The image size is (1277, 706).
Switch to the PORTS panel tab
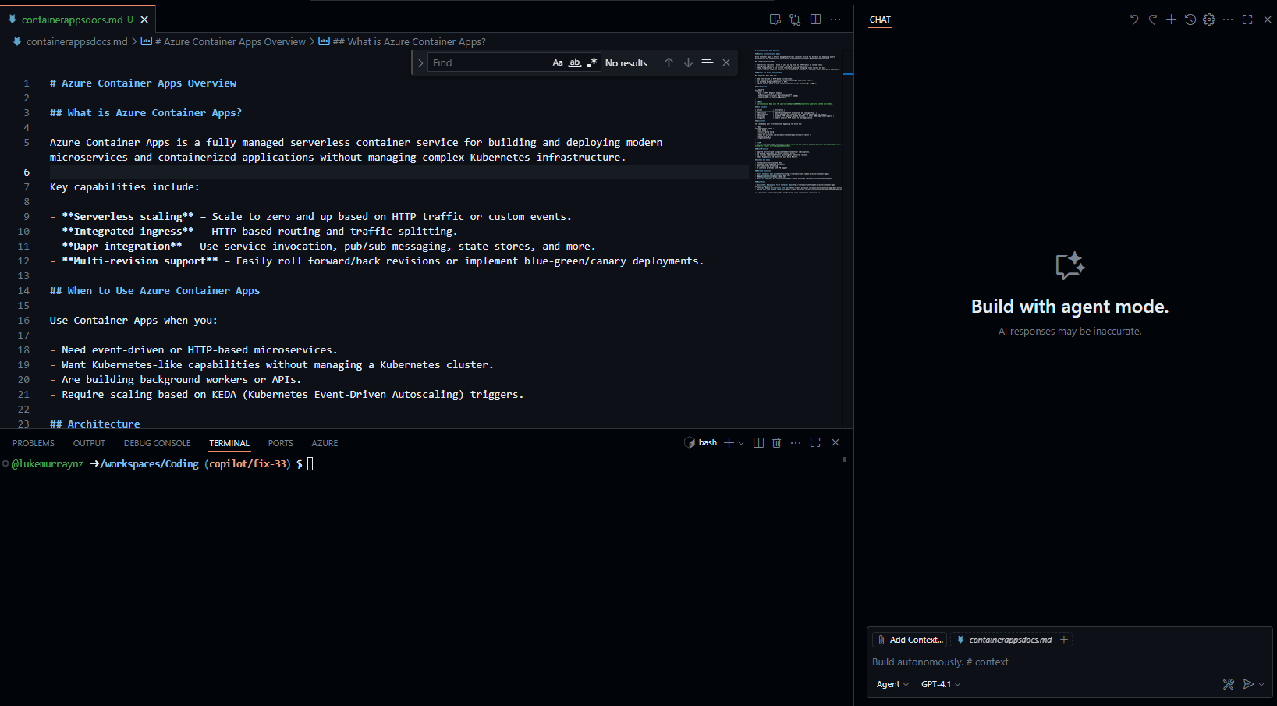click(281, 443)
